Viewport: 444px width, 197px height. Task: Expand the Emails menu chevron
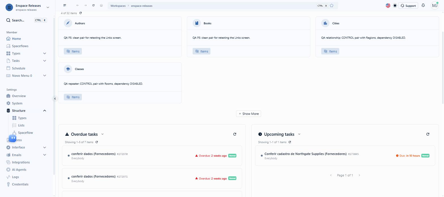[44, 155]
